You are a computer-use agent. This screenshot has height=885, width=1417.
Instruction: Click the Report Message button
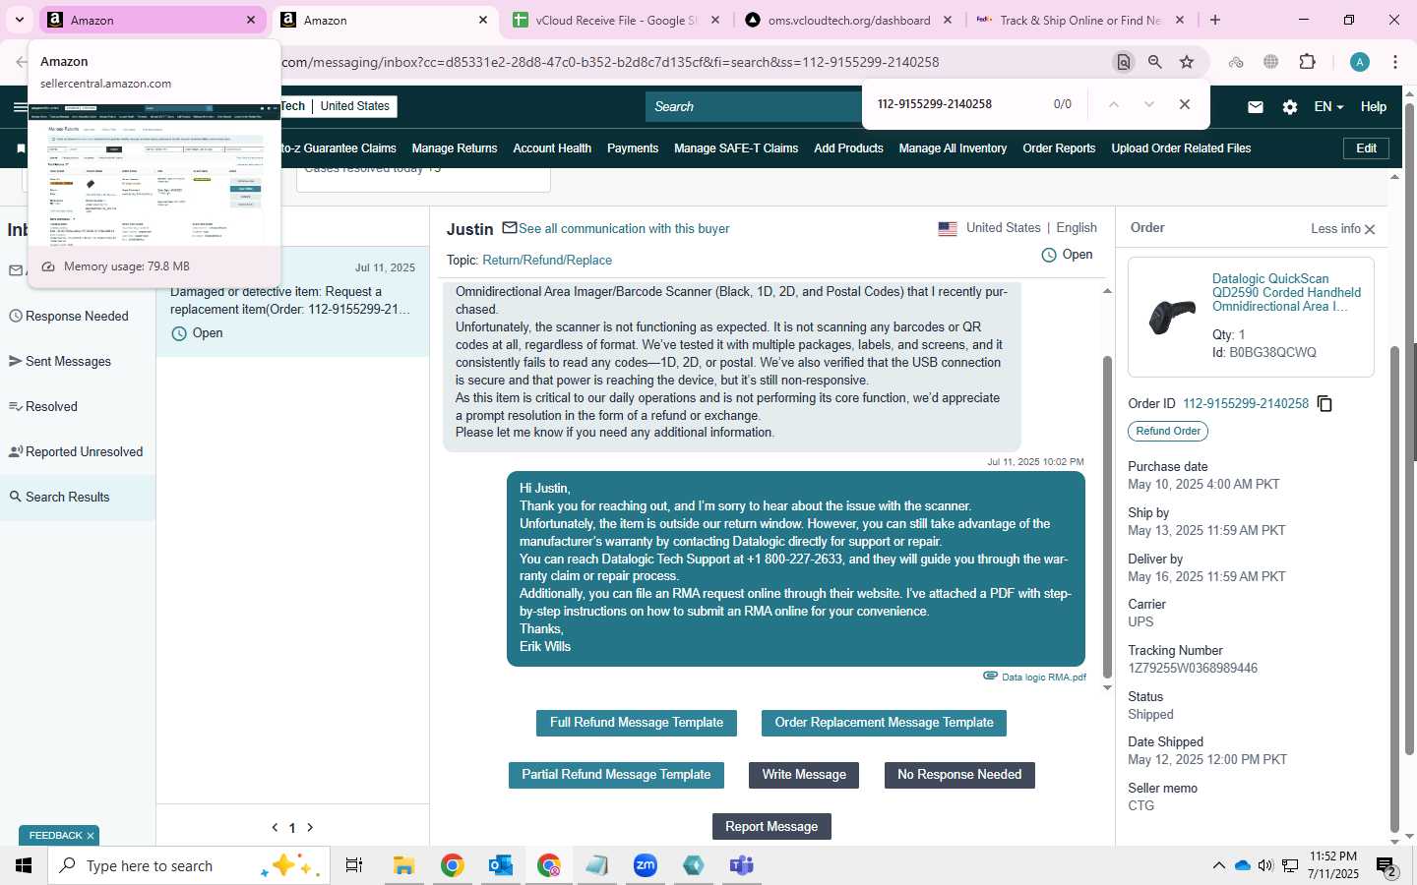click(x=771, y=827)
